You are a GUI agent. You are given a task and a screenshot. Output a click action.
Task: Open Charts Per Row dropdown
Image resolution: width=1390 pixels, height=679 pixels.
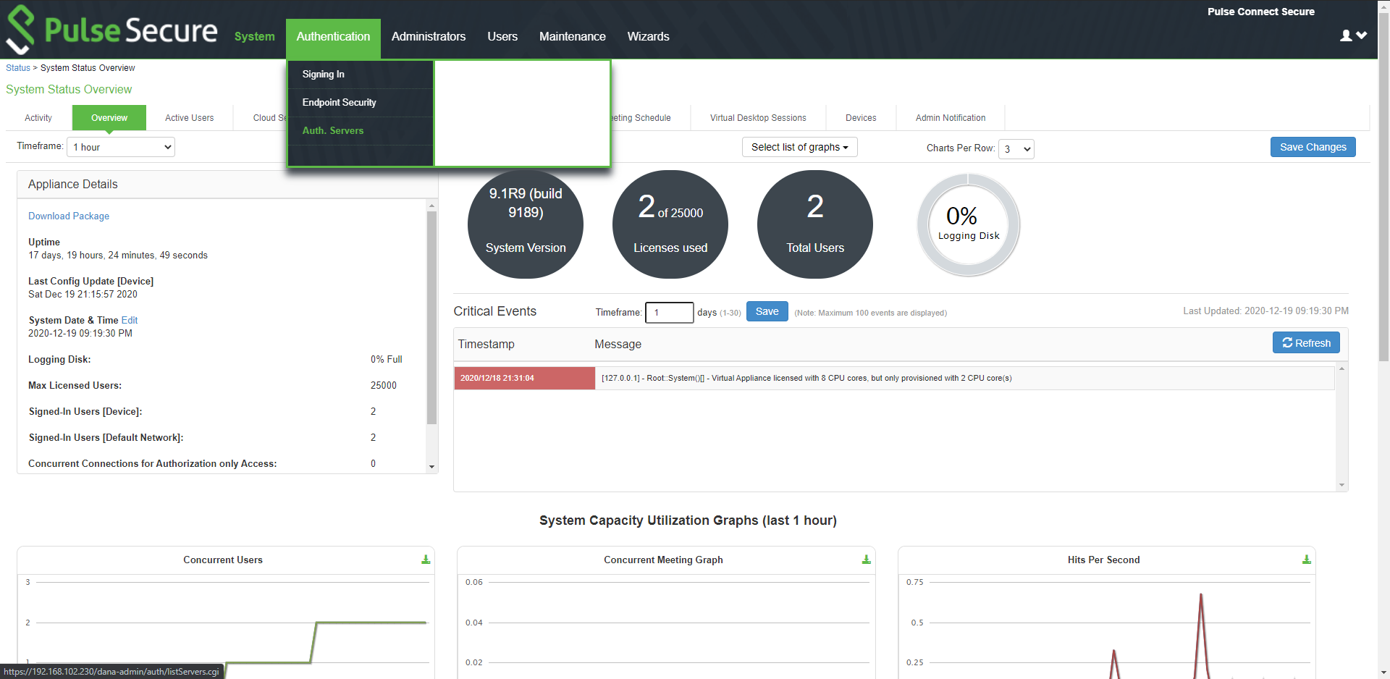(1016, 149)
